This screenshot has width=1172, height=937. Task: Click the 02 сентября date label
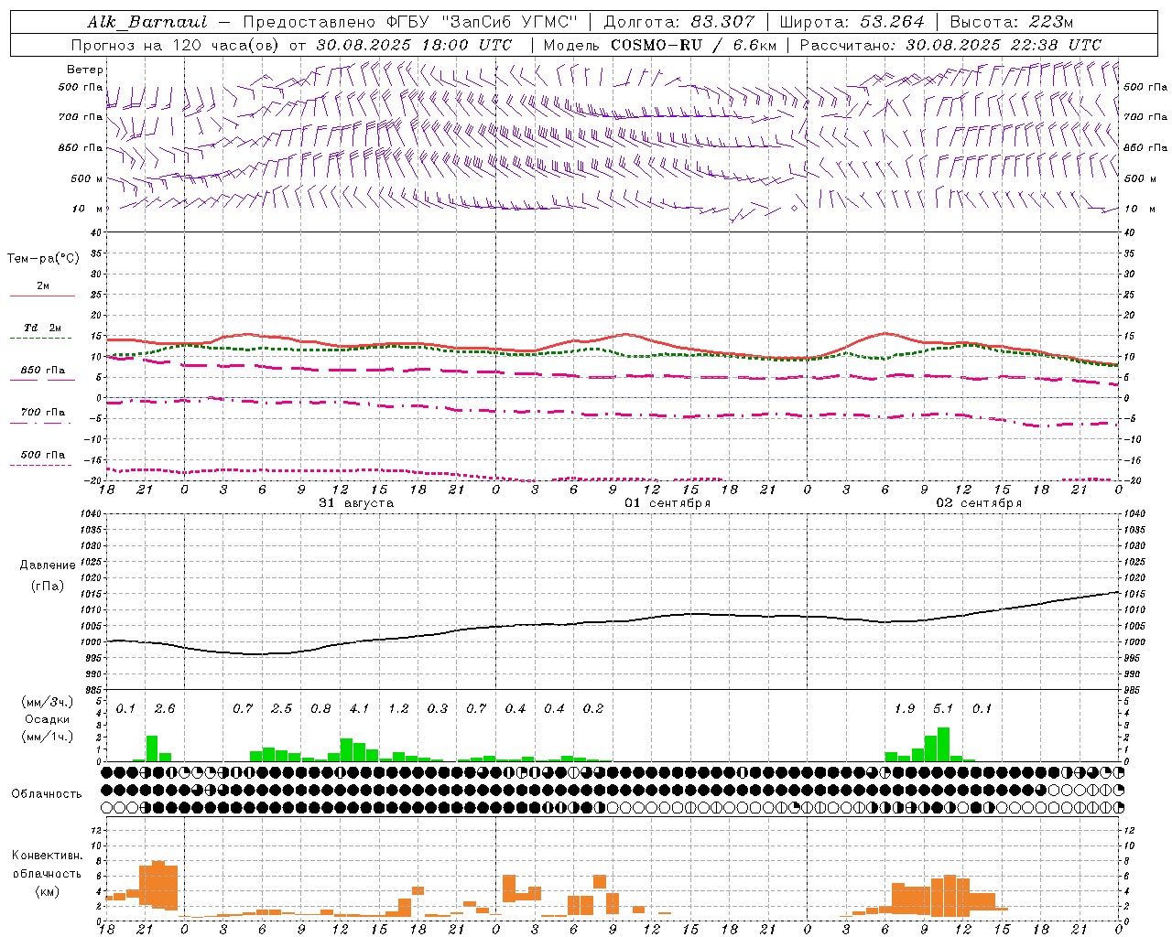(x=979, y=503)
